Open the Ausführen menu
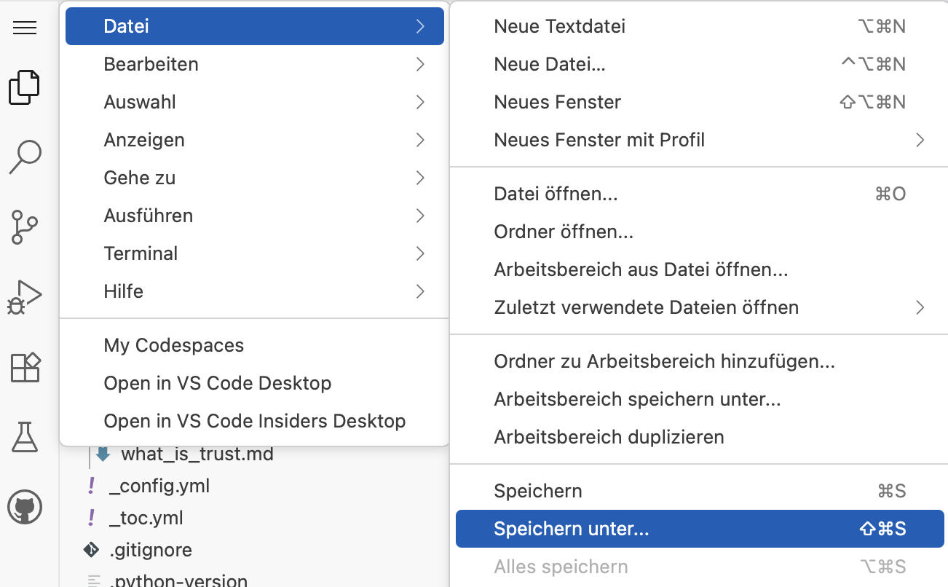Viewport: 948px width, 587px height. pyautogui.click(x=255, y=216)
